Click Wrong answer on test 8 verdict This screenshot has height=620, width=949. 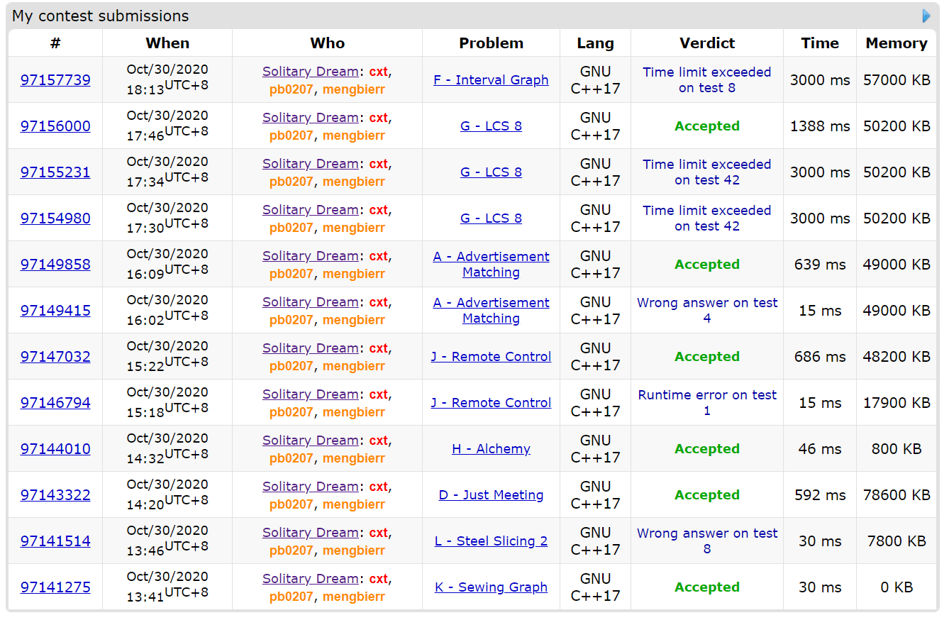(706, 541)
